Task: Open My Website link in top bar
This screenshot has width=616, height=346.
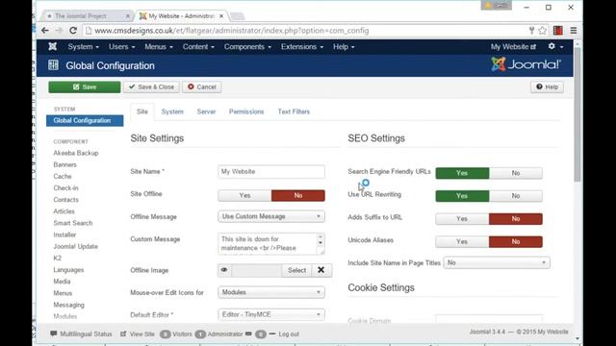Action: pos(513,47)
